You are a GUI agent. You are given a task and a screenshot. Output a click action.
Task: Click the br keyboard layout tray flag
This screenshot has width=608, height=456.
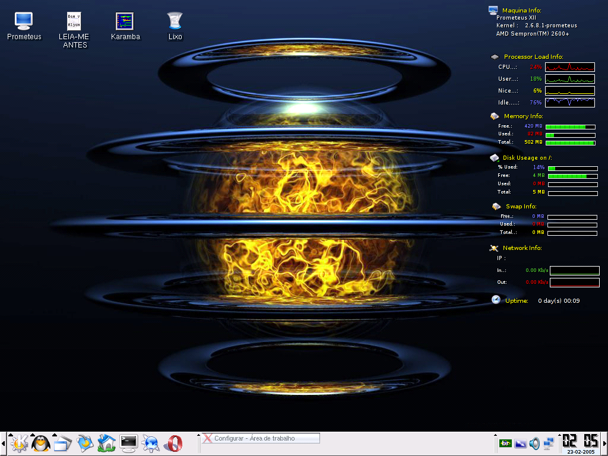pyautogui.click(x=505, y=443)
